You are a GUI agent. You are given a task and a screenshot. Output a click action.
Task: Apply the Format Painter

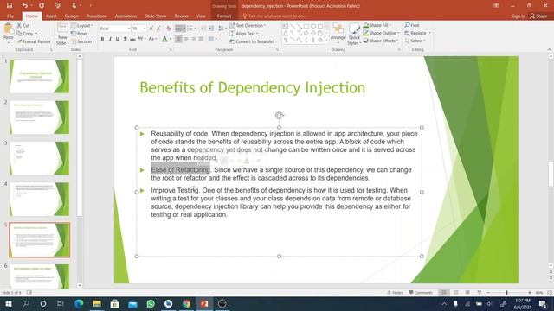(x=34, y=41)
